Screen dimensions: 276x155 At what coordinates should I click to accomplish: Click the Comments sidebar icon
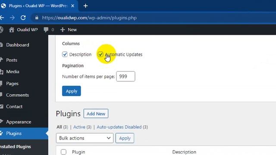coord(1,95)
